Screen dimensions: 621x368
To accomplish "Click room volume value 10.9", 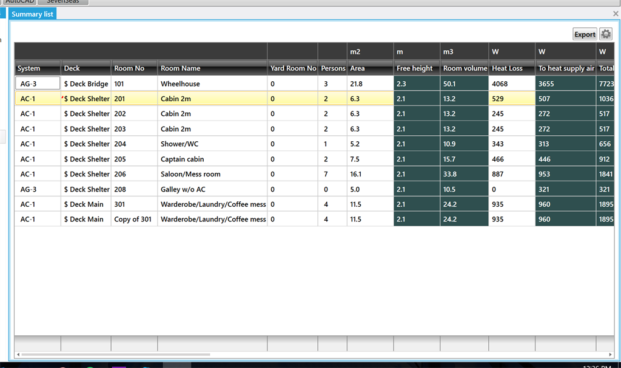I will point(464,144).
